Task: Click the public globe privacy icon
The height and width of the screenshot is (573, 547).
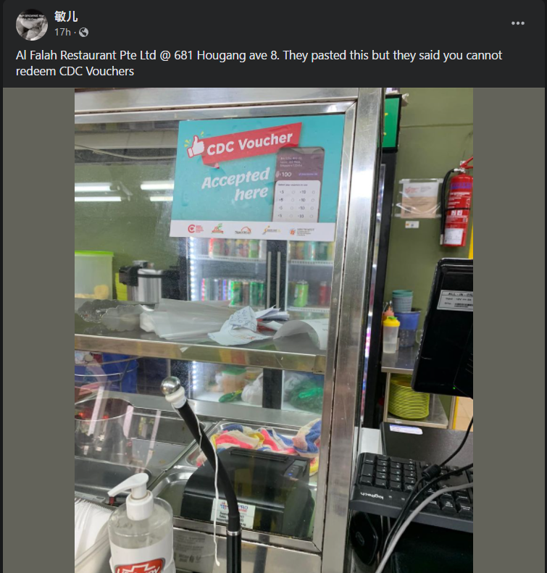Action: click(83, 33)
